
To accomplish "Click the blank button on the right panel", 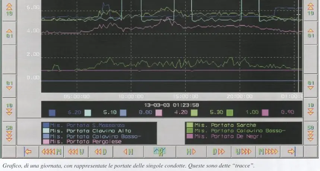I will click(311, 59).
